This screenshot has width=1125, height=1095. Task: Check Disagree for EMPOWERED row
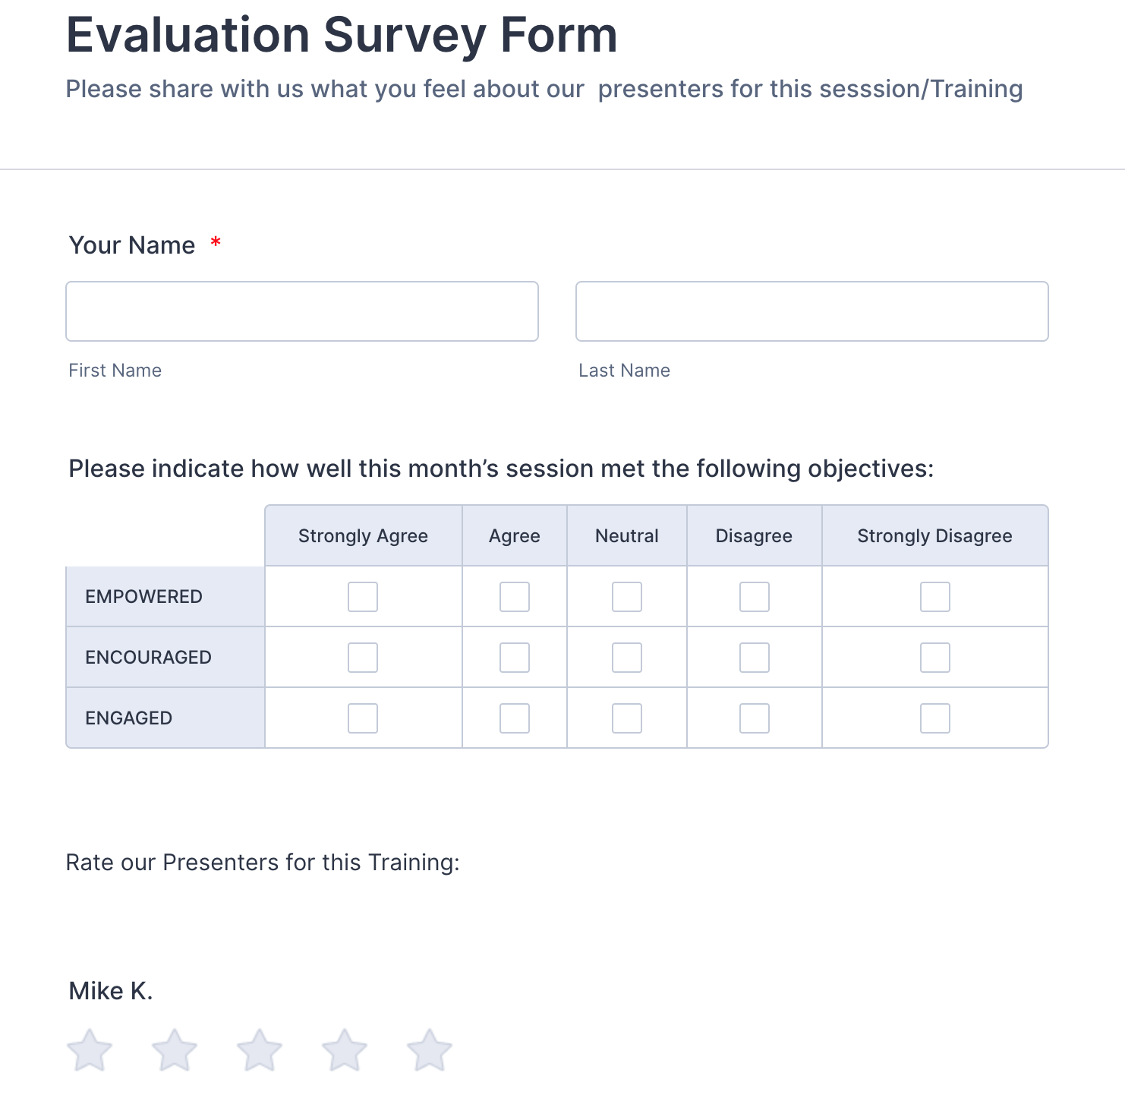point(755,597)
